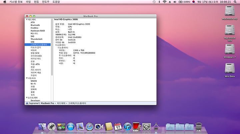Click battery 100% status icon
Image resolution: width=240 pixels, height=134 pixels.
click(184, 2)
